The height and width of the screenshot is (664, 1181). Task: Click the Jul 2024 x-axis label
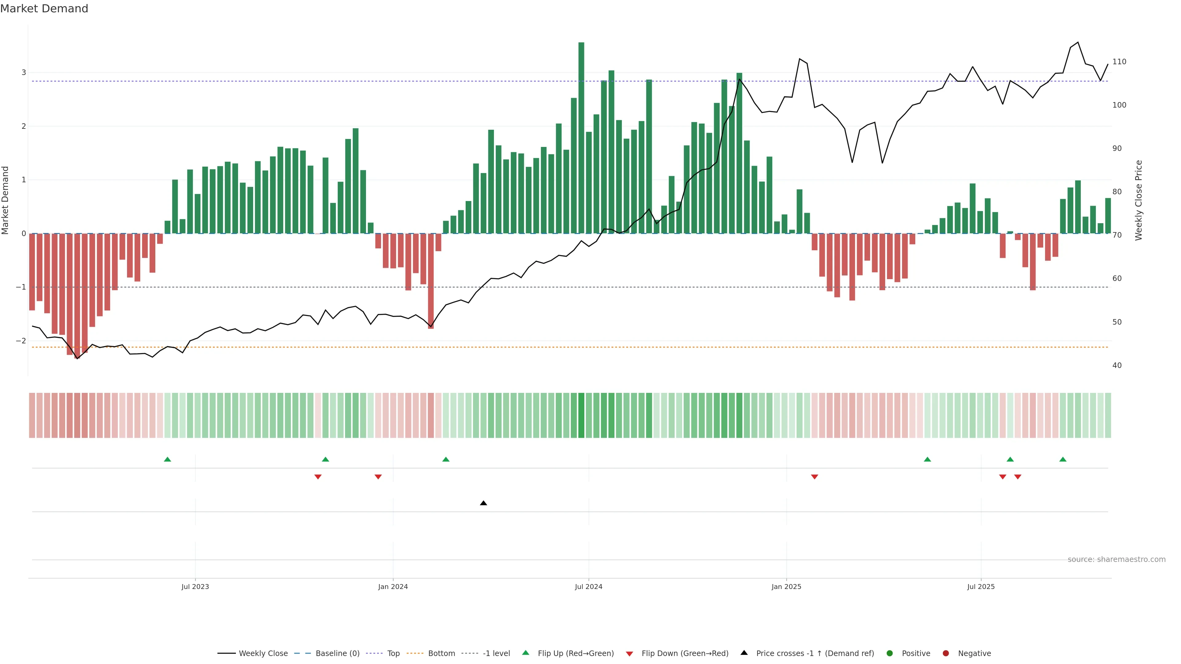pyautogui.click(x=589, y=587)
